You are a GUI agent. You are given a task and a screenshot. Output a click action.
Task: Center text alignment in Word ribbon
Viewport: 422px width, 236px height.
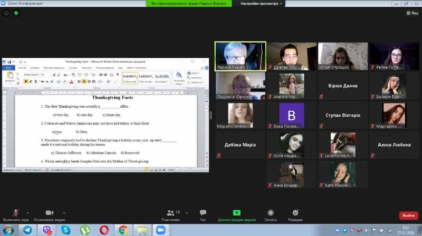pos(84,81)
